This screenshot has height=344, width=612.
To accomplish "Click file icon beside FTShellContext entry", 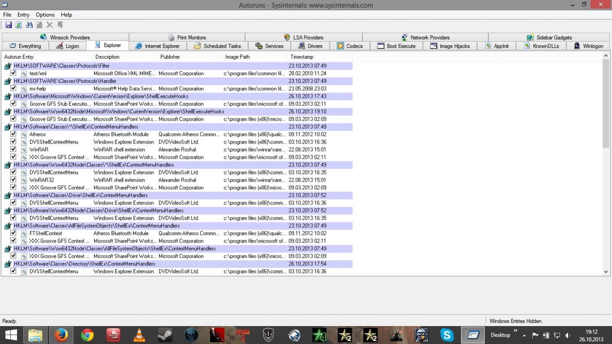I will [24, 234].
